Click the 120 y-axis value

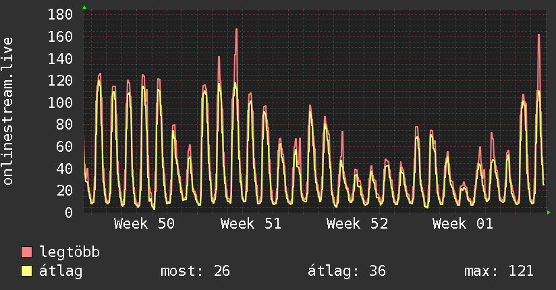(60, 80)
